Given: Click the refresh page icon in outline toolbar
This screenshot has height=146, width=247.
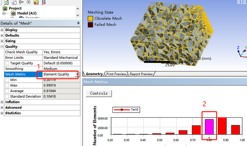Looking at the screenshot, I should [6, 2].
